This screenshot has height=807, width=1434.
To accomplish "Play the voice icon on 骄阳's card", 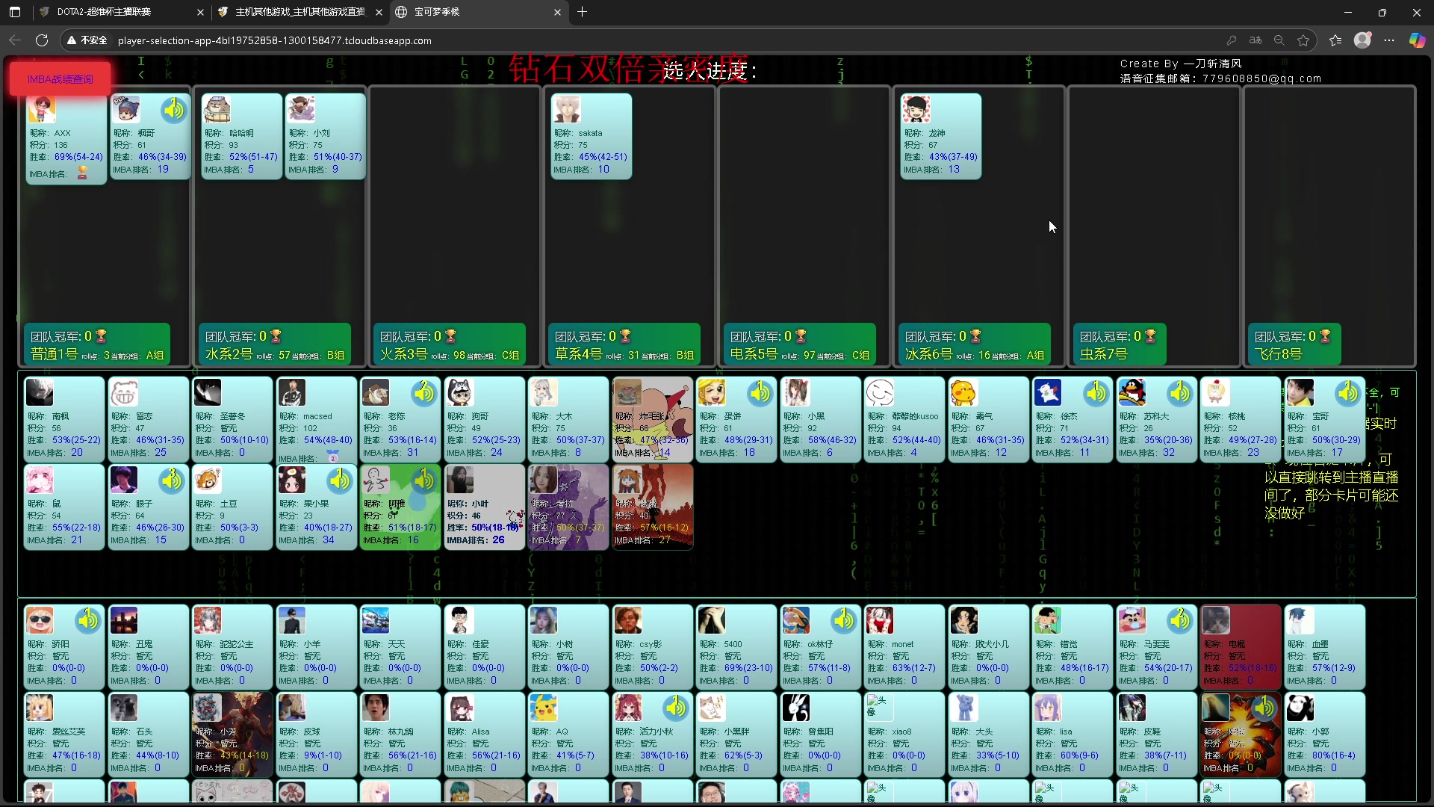I will 88,619.
